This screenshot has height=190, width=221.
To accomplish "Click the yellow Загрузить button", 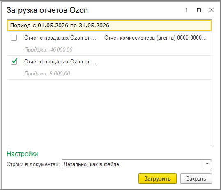I will (x=157, y=178).
